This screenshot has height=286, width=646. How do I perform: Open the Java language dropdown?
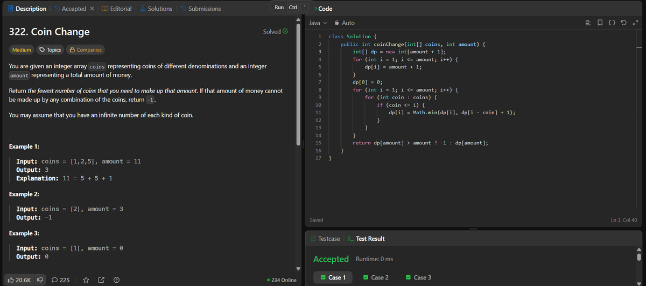(318, 23)
